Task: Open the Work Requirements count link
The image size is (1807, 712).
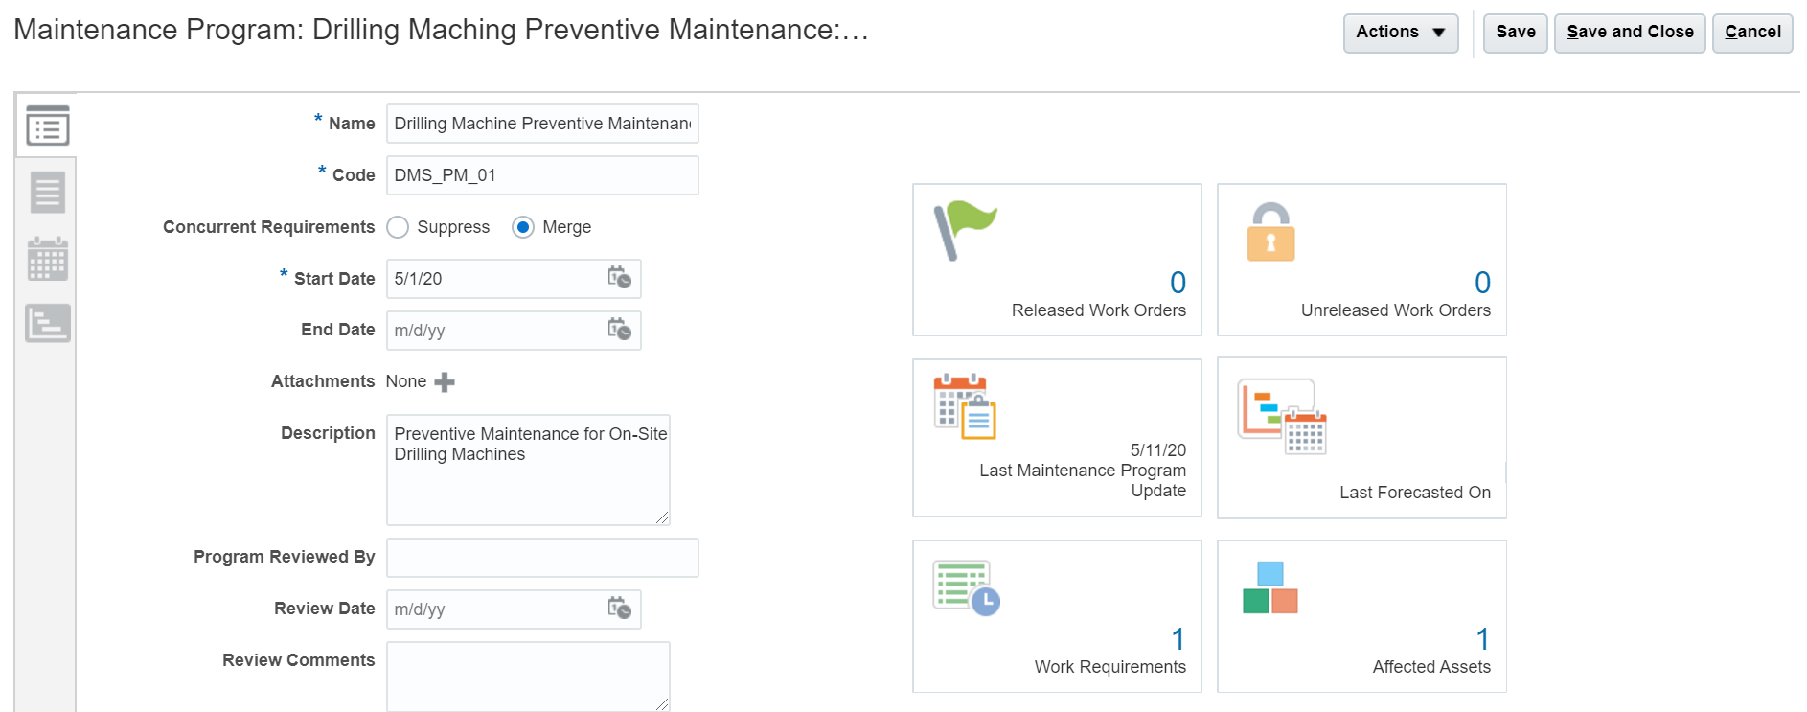Action: tap(1178, 639)
